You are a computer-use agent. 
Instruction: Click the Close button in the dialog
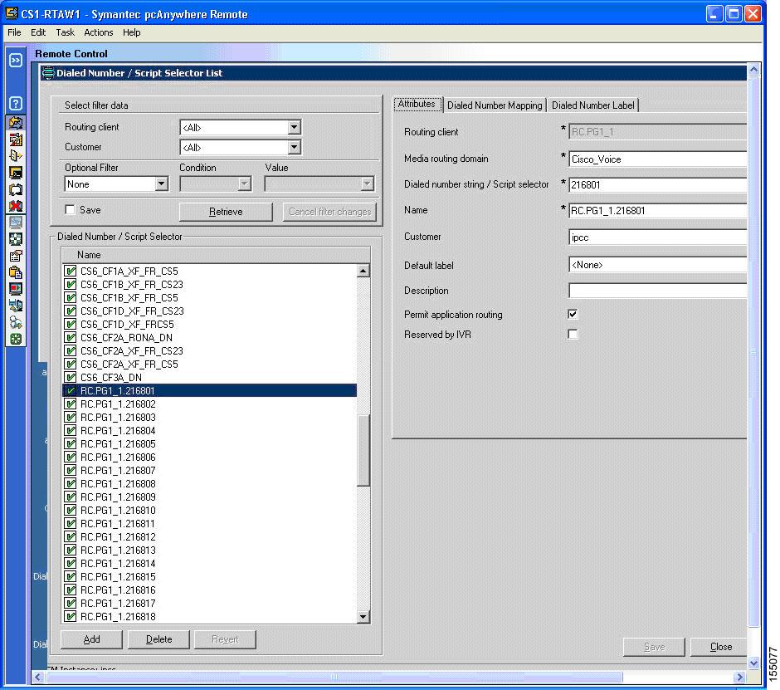click(x=720, y=647)
